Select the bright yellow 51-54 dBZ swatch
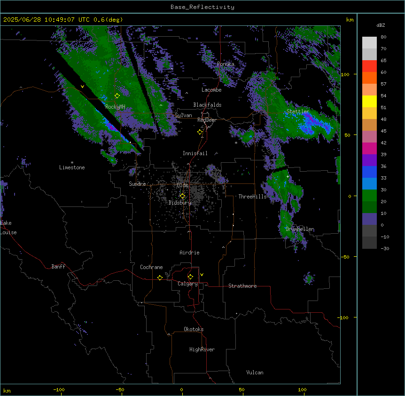The image size is (405, 396). [x=369, y=102]
